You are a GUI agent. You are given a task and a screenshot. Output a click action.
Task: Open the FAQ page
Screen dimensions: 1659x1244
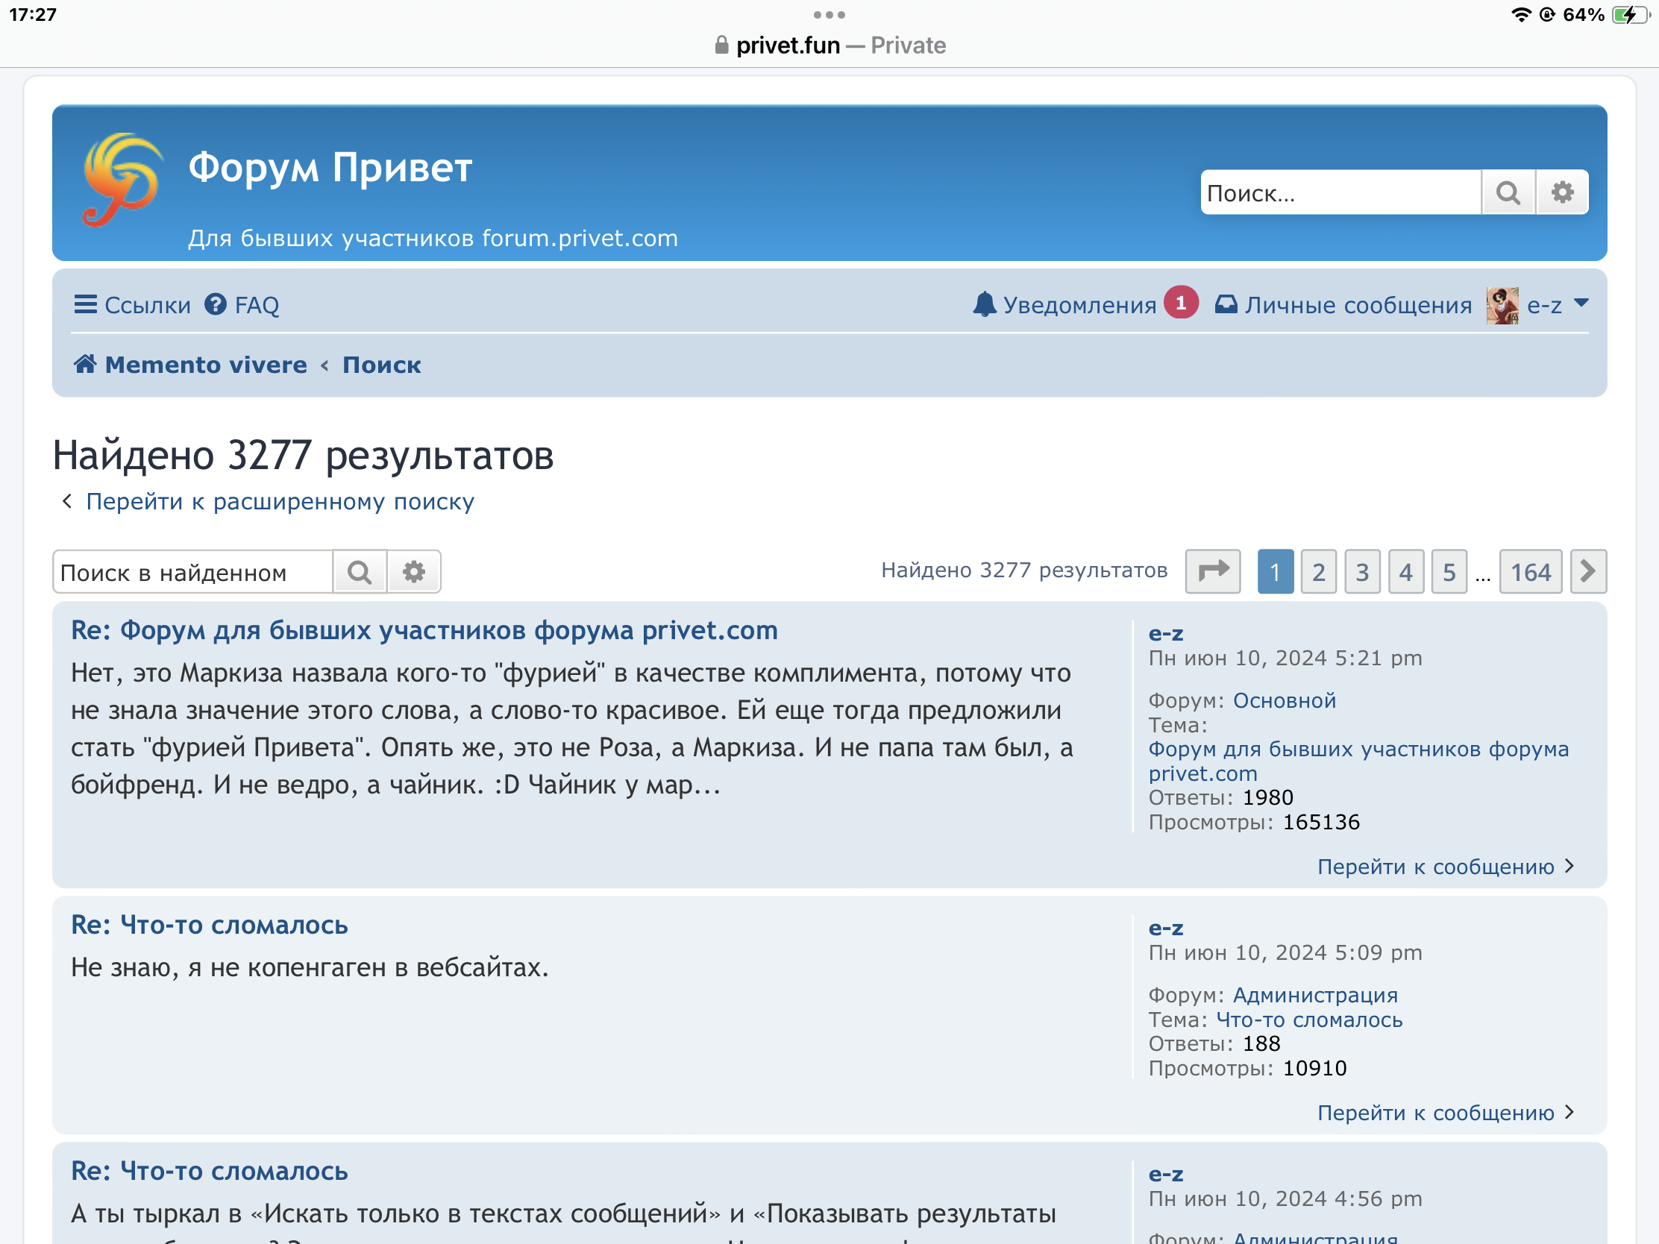point(242,305)
